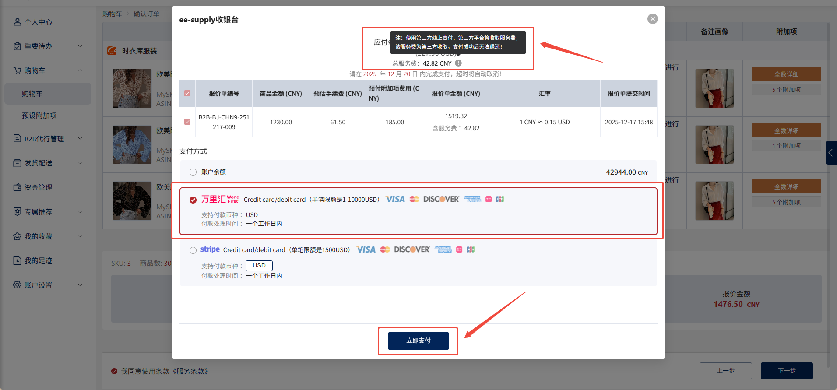The width and height of the screenshot is (837, 390).
Task: Select the 购物车 submenu item
Action: [x=48, y=94]
